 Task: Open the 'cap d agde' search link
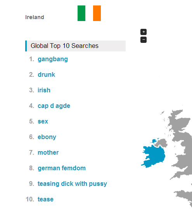pos(54,106)
